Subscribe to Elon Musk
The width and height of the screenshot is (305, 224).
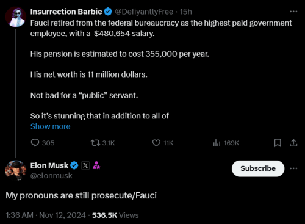[258, 168]
